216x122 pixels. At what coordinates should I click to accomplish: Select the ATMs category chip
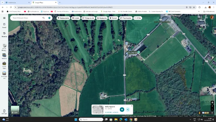tap(138, 18)
